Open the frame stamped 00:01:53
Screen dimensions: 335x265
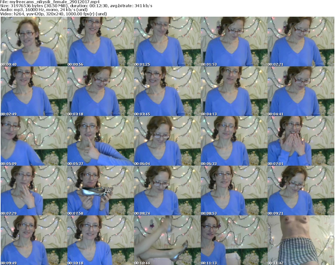[234, 41]
